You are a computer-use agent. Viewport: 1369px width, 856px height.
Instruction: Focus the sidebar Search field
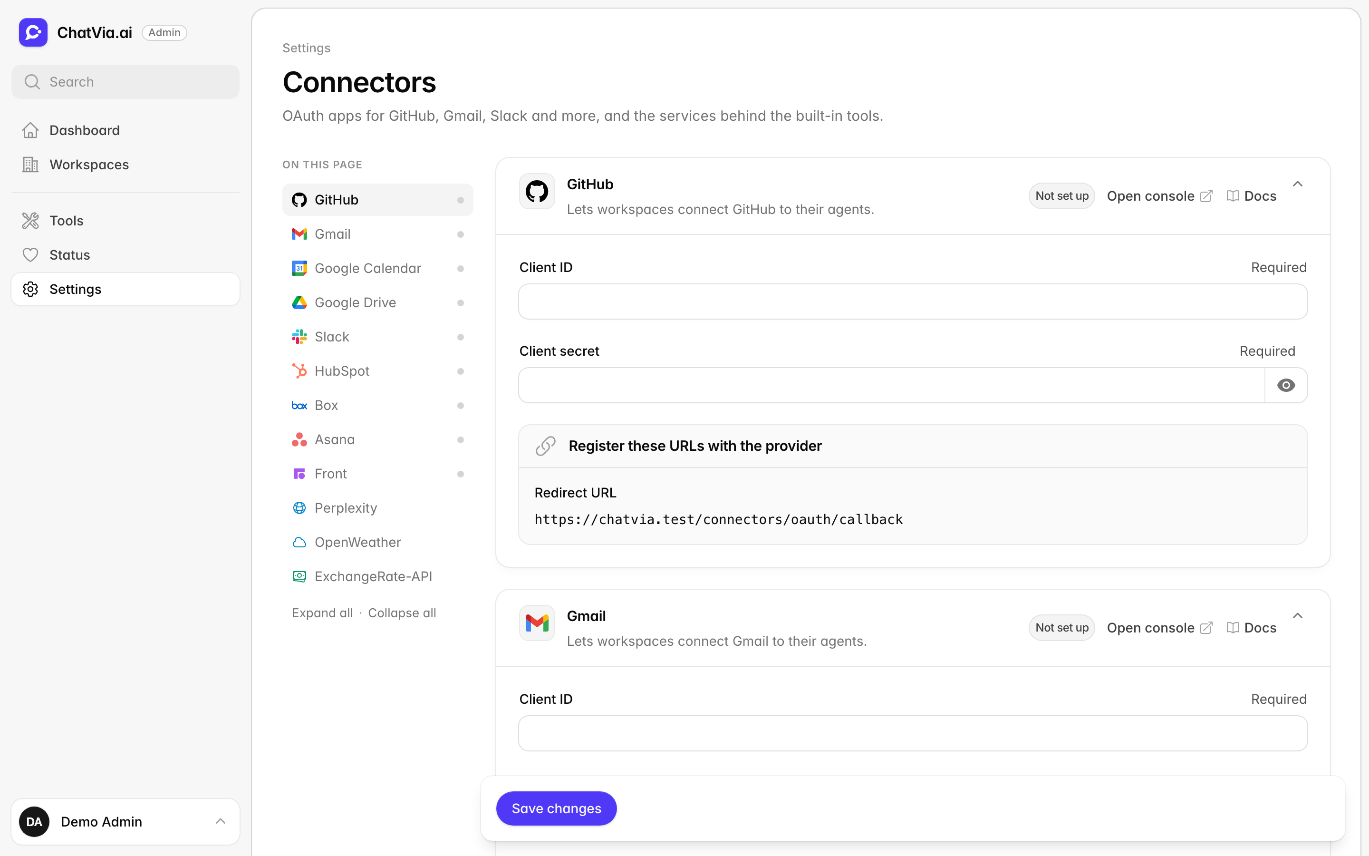tap(125, 82)
